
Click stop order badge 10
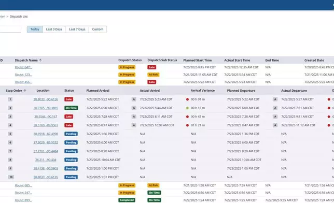pos(11,177)
